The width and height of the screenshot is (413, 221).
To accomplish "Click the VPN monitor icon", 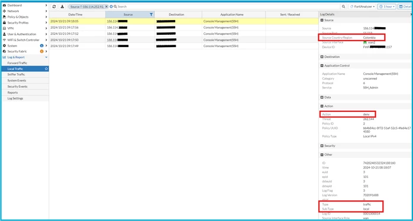I will point(4,28).
